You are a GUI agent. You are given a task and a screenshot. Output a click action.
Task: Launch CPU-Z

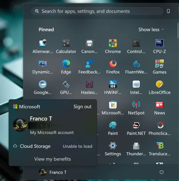pos(160,46)
